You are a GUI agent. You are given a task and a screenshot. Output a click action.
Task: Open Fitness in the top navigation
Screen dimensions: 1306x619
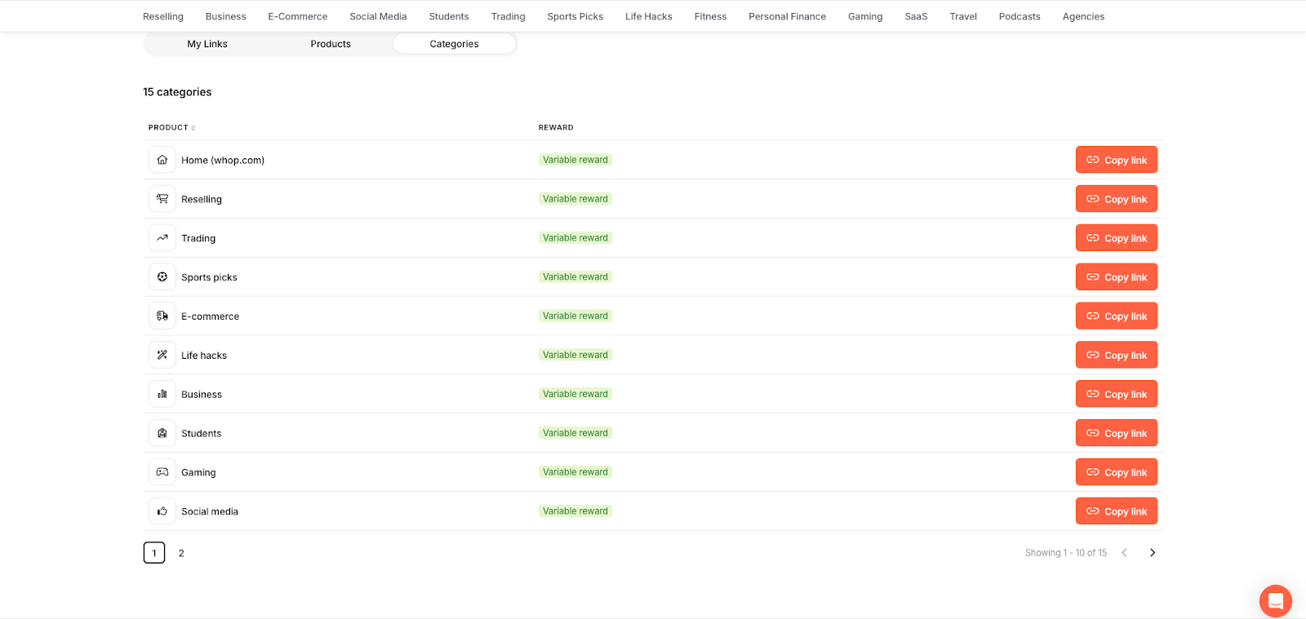point(711,16)
